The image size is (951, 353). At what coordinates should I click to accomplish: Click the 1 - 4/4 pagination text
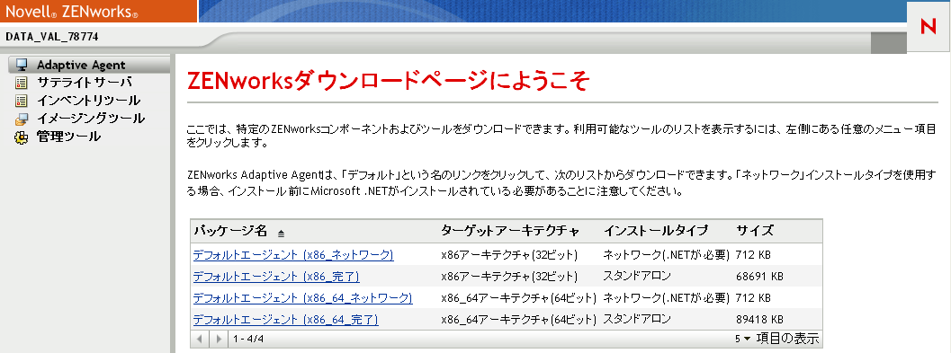[248, 339]
